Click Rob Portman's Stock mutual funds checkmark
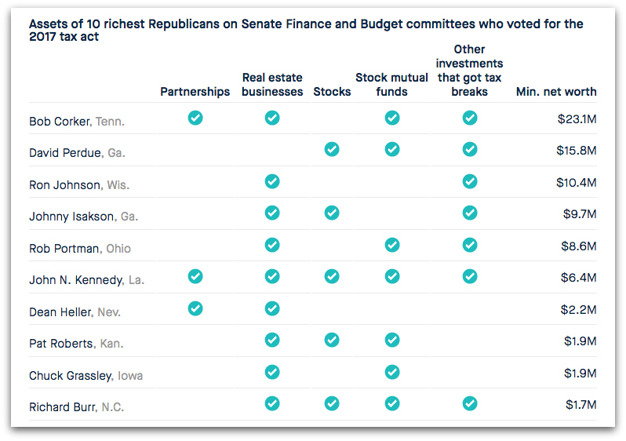This screenshot has width=626, height=441. (392, 245)
